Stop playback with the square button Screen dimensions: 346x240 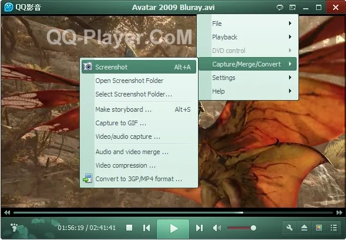pyautogui.click(x=129, y=228)
